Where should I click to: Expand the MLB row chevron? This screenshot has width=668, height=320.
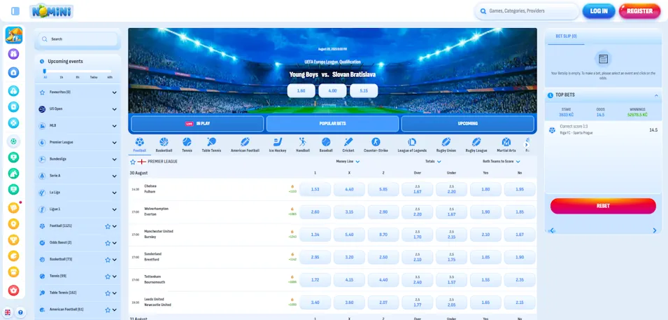[114, 126]
